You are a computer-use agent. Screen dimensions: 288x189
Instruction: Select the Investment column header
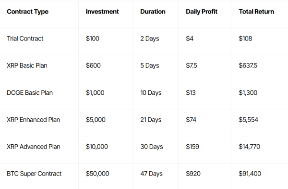coord(102,12)
